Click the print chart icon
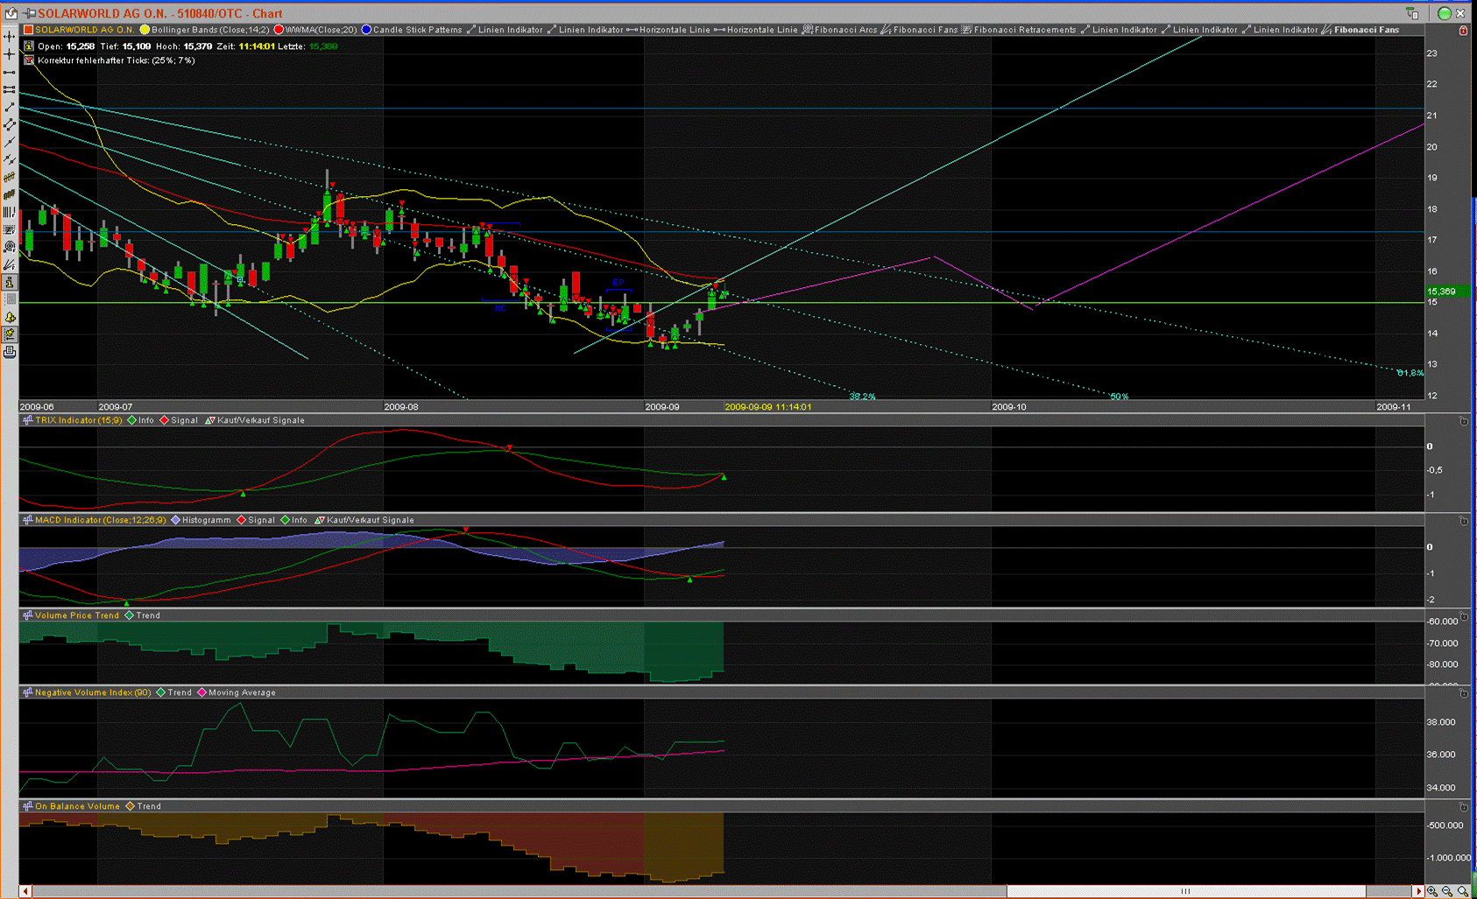 pos(10,352)
